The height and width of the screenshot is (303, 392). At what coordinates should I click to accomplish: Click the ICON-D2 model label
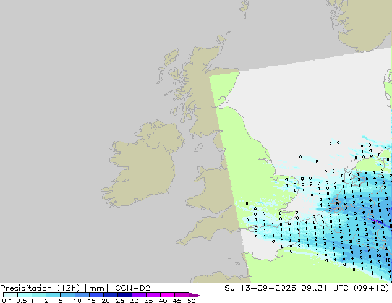(132, 288)
